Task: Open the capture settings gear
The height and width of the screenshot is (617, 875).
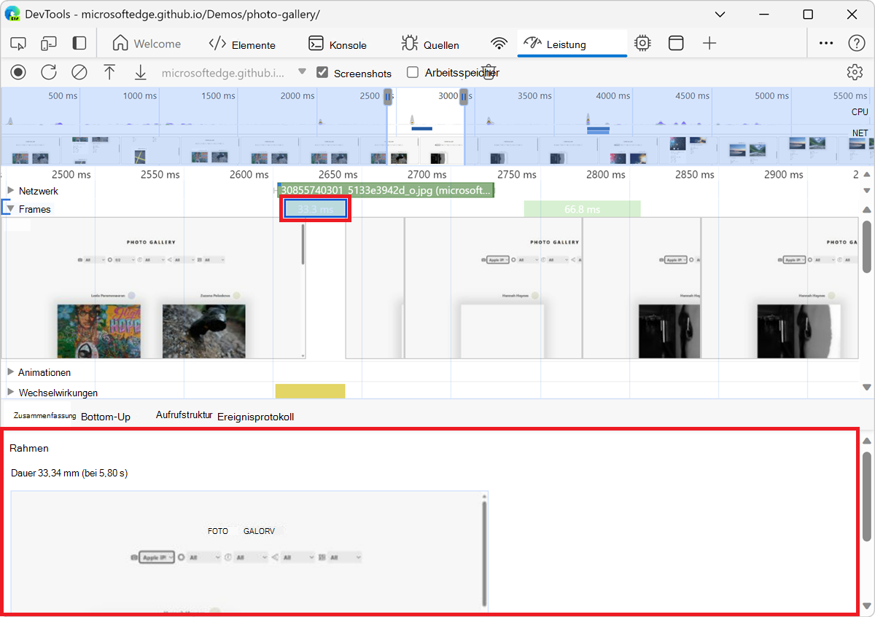Action: click(x=855, y=72)
